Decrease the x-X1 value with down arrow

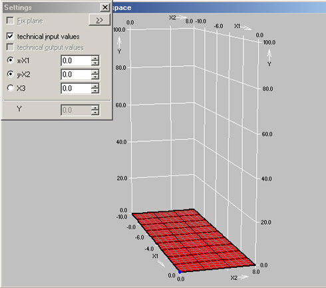point(95,63)
